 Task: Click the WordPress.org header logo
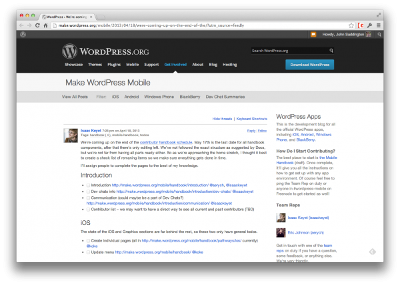(105, 51)
